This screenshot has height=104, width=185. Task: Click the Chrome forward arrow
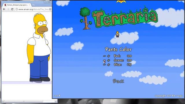point(8,9)
